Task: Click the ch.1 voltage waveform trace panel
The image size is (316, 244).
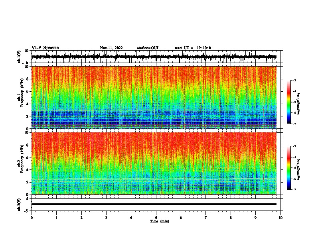Action: [156, 57]
